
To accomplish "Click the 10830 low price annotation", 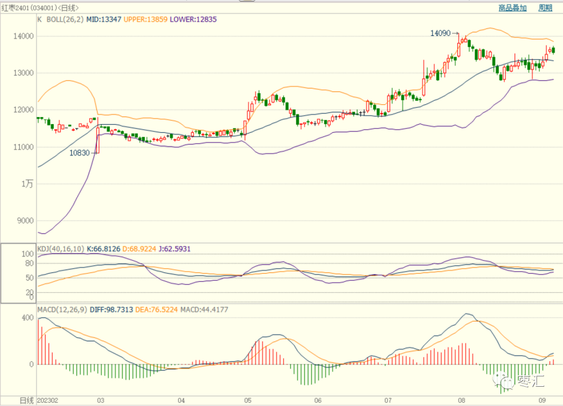I will 79,153.
